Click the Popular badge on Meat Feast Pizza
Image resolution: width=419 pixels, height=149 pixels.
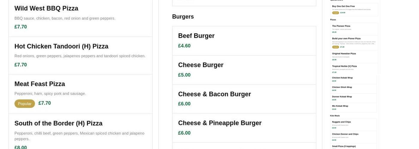(25, 104)
